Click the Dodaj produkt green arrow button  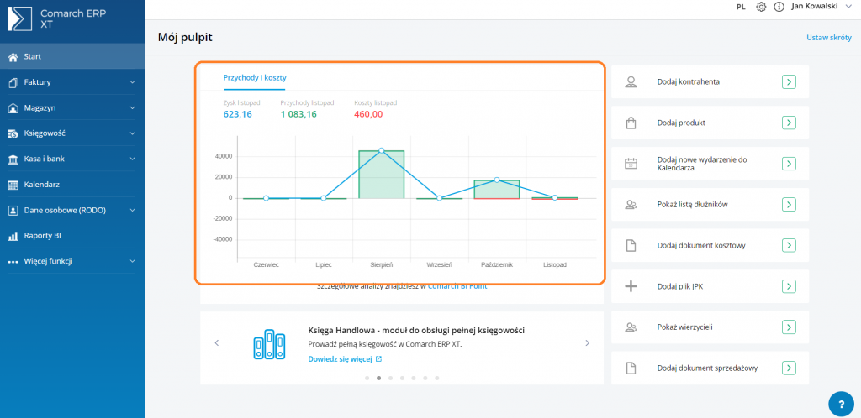(789, 123)
